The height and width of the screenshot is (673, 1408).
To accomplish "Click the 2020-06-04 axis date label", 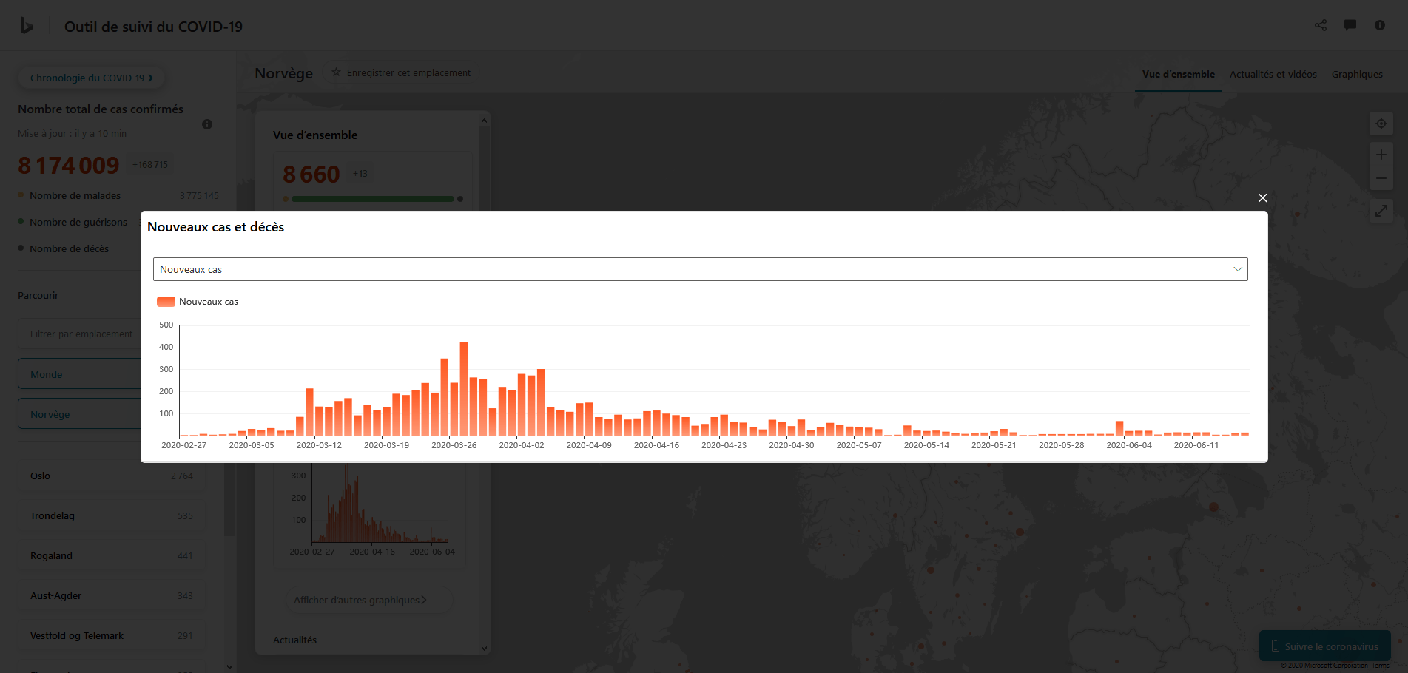I will (x=1129, y=445).
